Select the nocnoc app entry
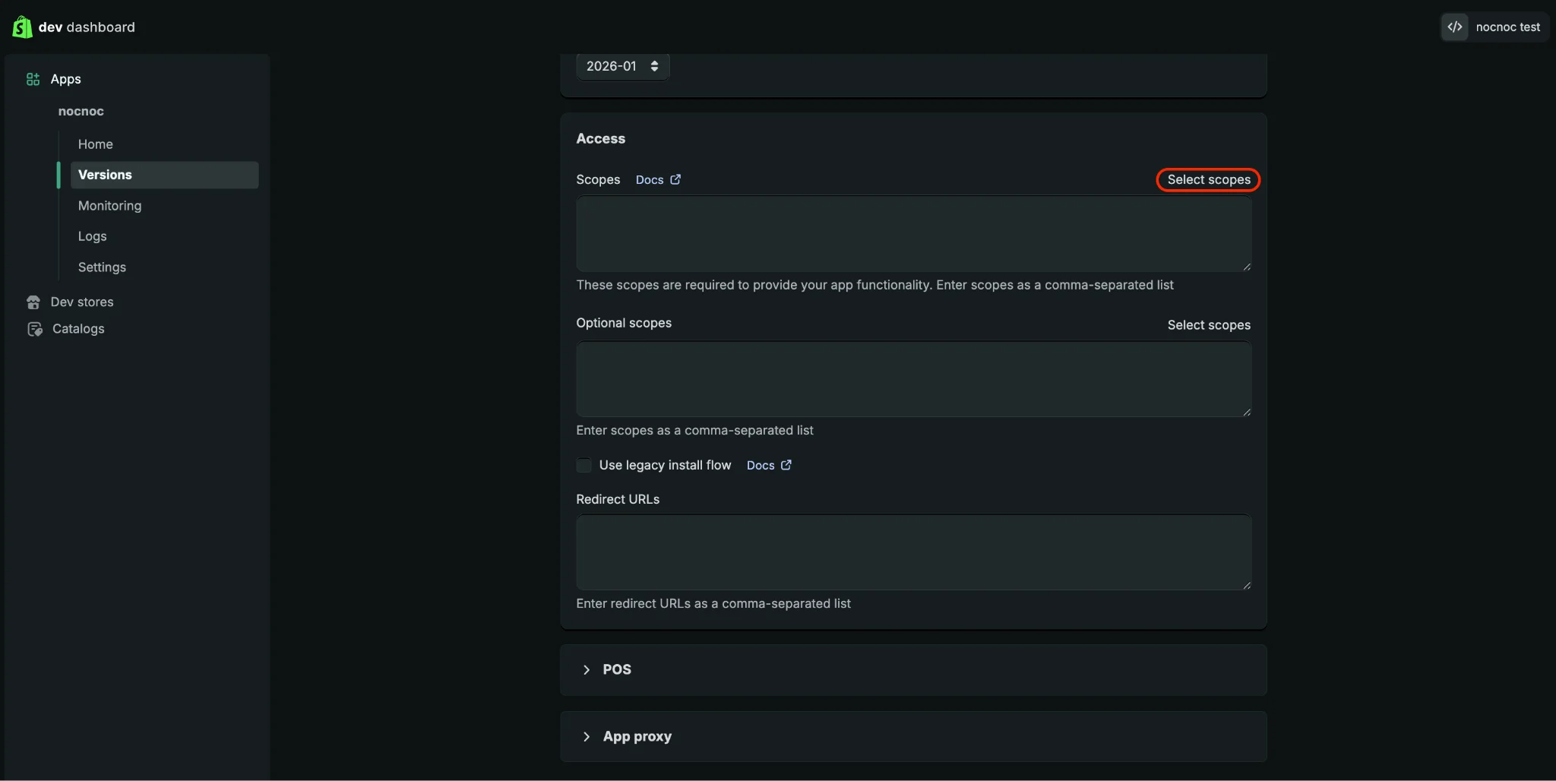 tap(81, 111)
